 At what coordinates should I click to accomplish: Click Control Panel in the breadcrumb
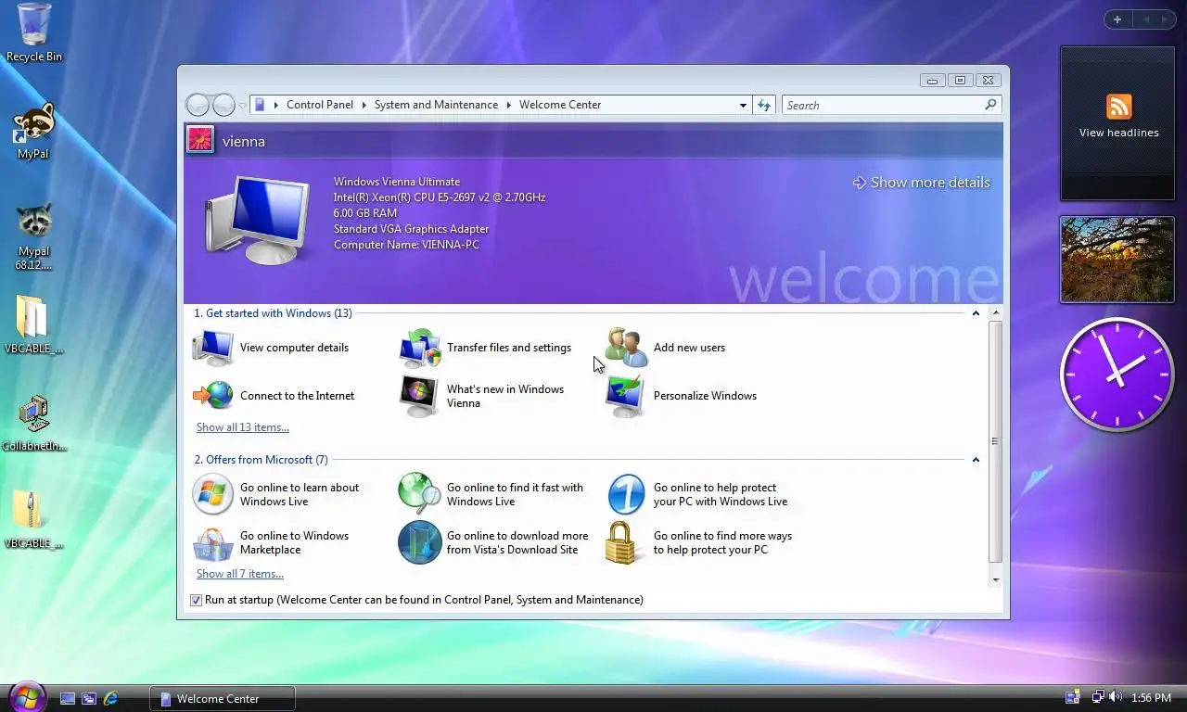(320, 105)
